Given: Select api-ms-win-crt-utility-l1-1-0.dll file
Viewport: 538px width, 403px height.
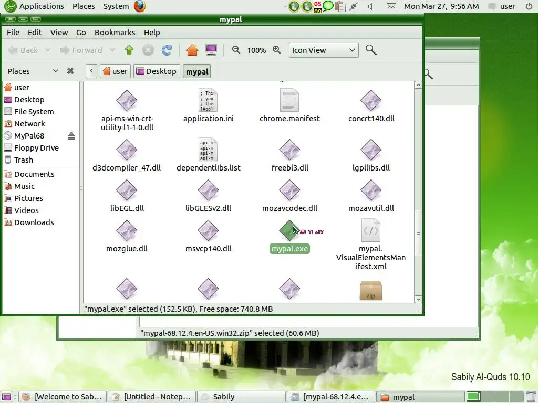Looking at the screenshot, I should (127, 110).
